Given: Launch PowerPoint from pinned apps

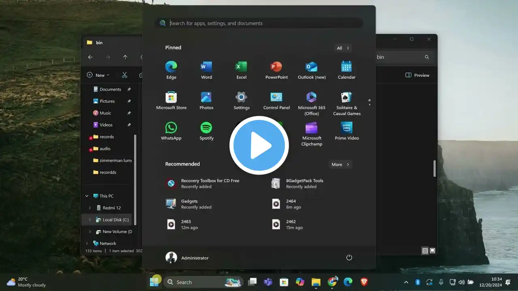Looking at the screenshot, I should click(276, 70).
